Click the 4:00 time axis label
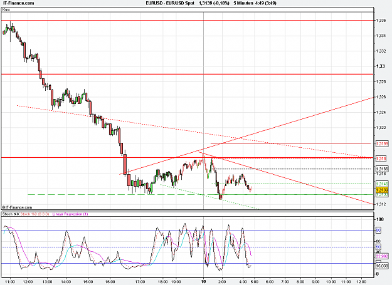This screenshot has width=392, height=285. (243, 282)
